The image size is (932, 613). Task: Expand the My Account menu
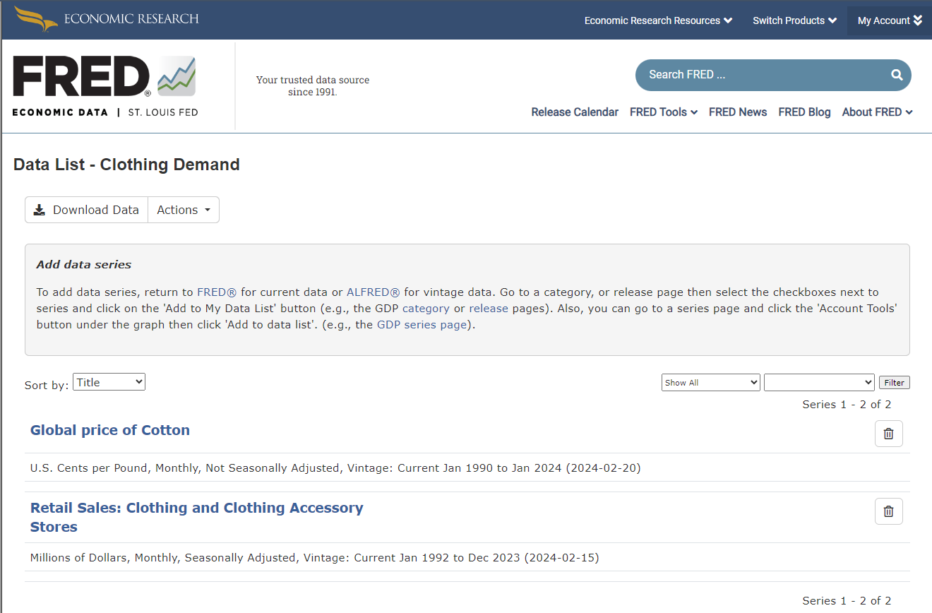click(x=889, y=20)
